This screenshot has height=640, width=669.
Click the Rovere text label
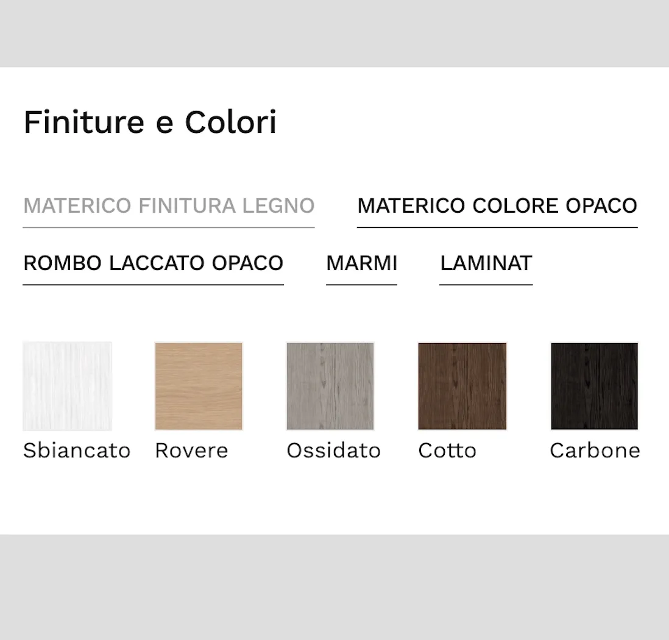click(x=191, y=450)
